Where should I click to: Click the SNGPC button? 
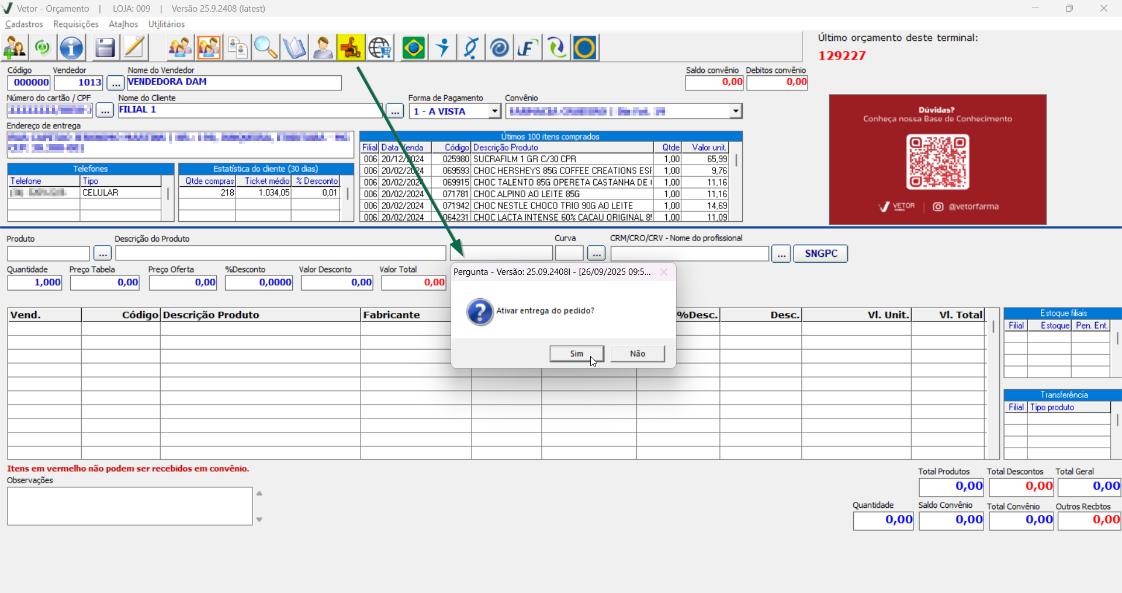(x=820, y=253)
